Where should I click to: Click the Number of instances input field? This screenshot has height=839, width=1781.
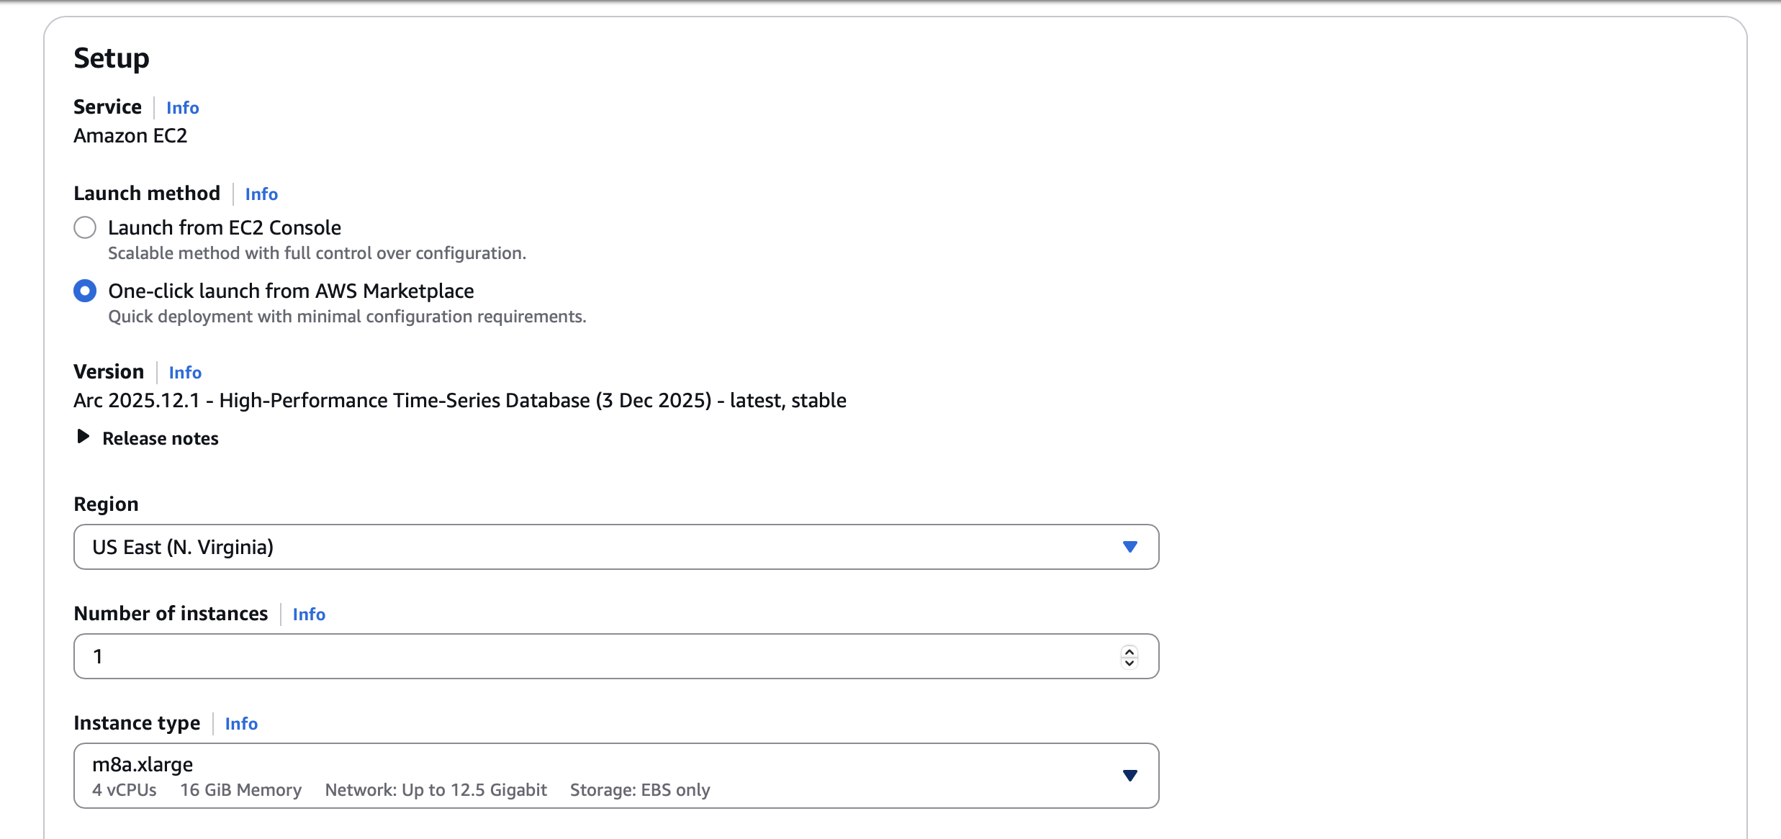click(x=504, y=656)
